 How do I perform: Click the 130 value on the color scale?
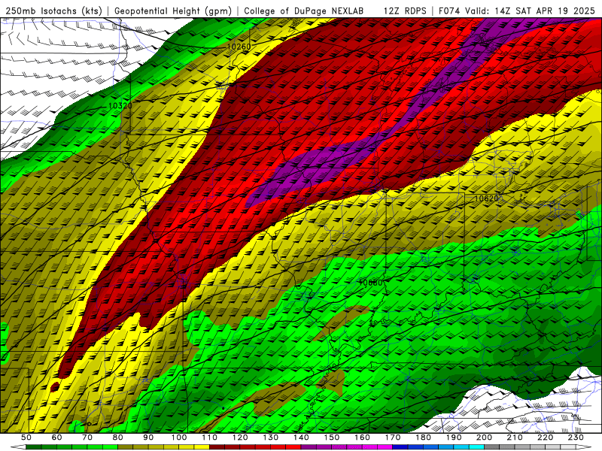pos(271,437)
